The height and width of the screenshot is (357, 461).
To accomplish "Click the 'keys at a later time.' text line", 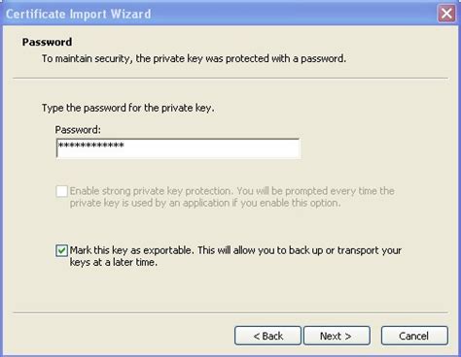I will (x=114, y=262).
